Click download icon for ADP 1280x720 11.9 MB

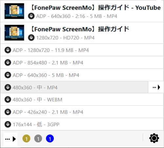click(x=8, y=50)
